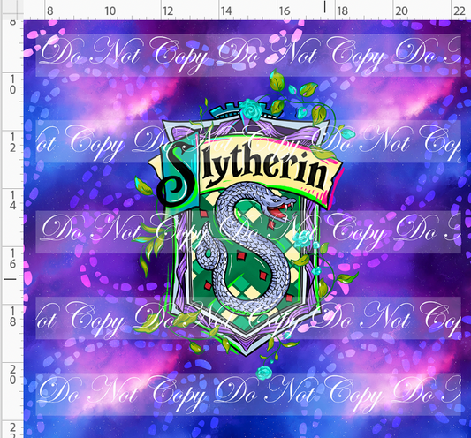Click the 18 mark on vertical ruler
Viewport: 471px width, 438px height.
[12, 317]
